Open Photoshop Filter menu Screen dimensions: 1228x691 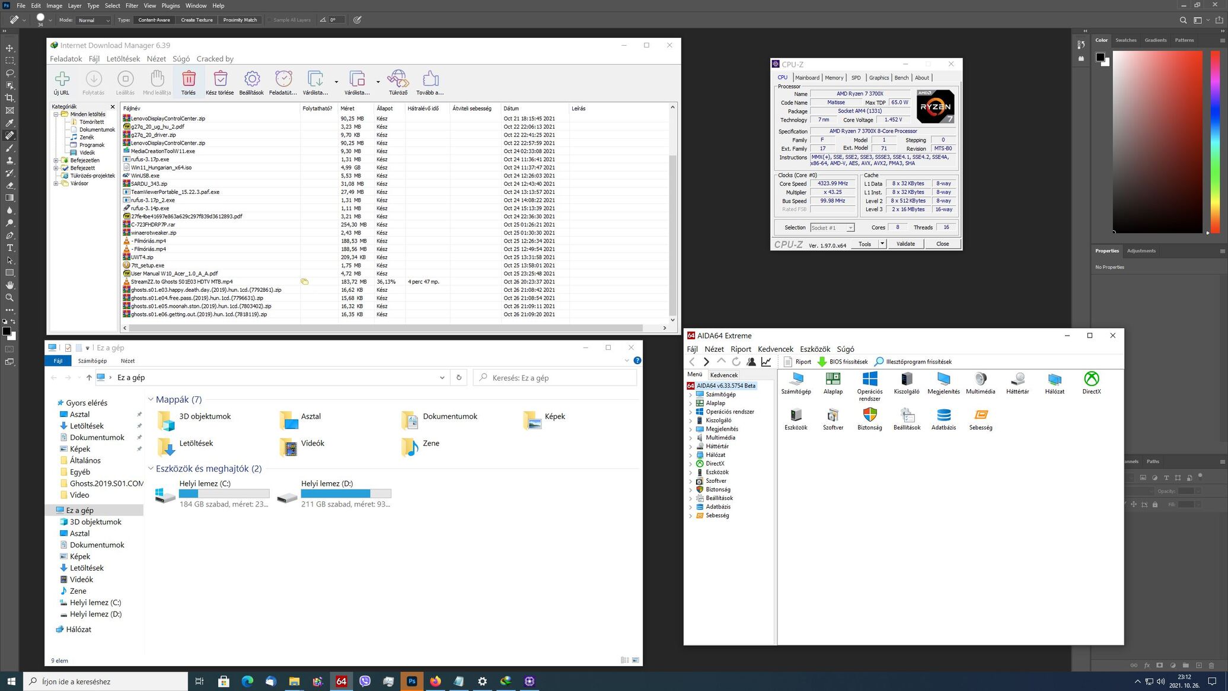[132, 5]
